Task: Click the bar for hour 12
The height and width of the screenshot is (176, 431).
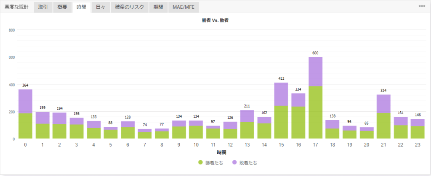Action: tap(230, 130)
